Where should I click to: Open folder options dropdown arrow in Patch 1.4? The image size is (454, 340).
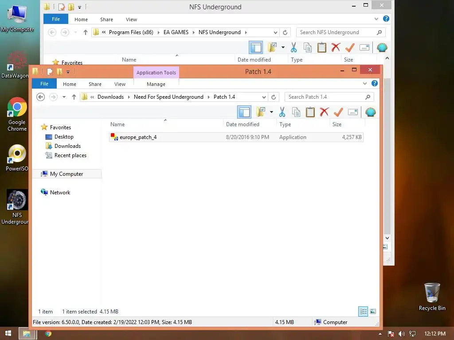[271, 112]
